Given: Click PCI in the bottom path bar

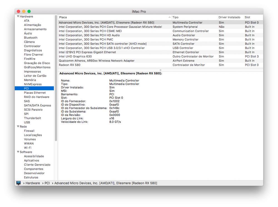Looking at the screenshot, I should click(47, 183).
